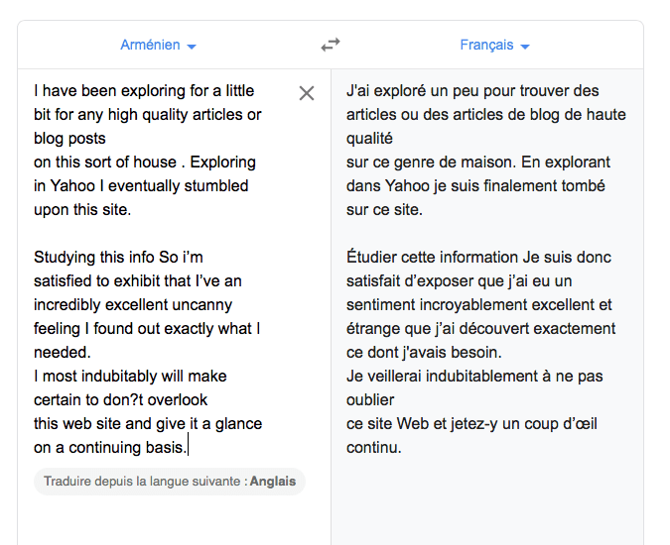Click the 'blog posts' source line
Viewport: 670px width, 545px height.
(69, 139)
